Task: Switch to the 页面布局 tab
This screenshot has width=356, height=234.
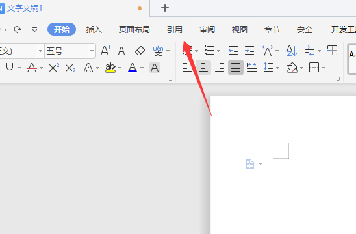Action: (x=134, y=29)
